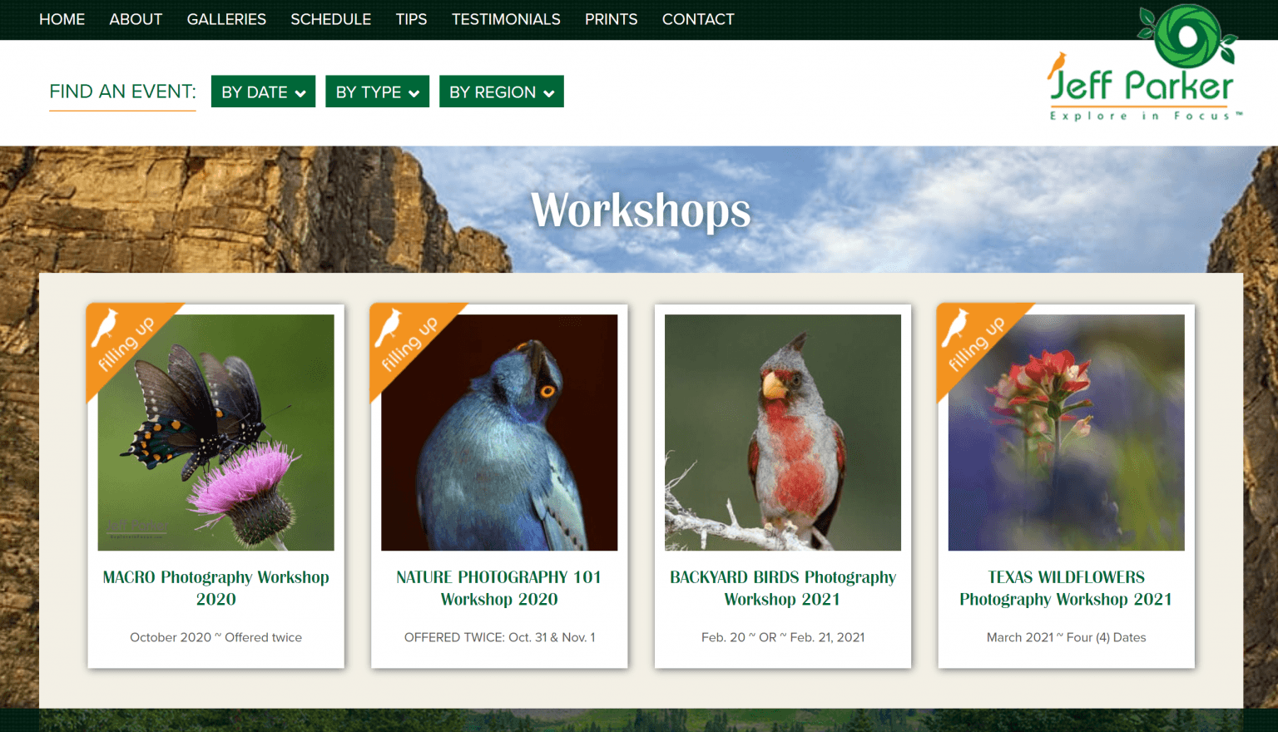Open the SCHEDULE menu item
The height and width of the screenshot is (732, 1278).
pyautogui.click(x=330, y=19)
